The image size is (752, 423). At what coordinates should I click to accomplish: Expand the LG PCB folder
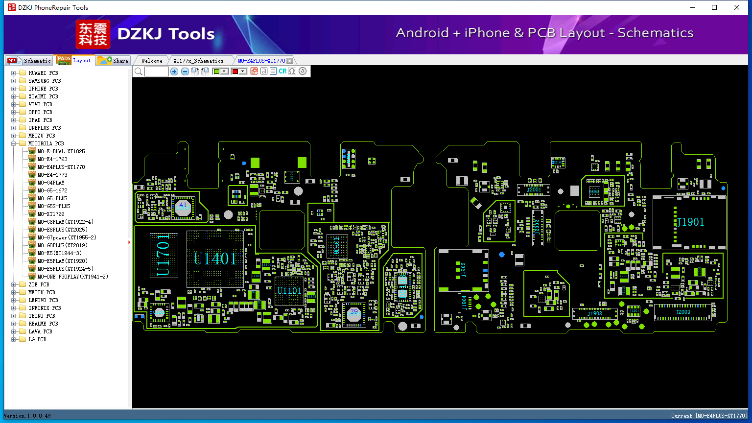14,339
